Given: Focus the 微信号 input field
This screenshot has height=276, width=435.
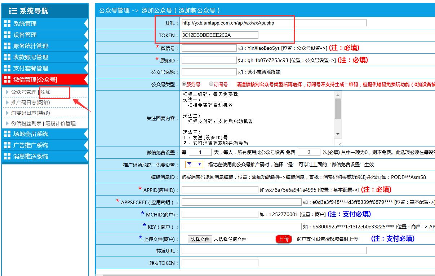Looking at the screenshot, I should [x=209, y=48].
